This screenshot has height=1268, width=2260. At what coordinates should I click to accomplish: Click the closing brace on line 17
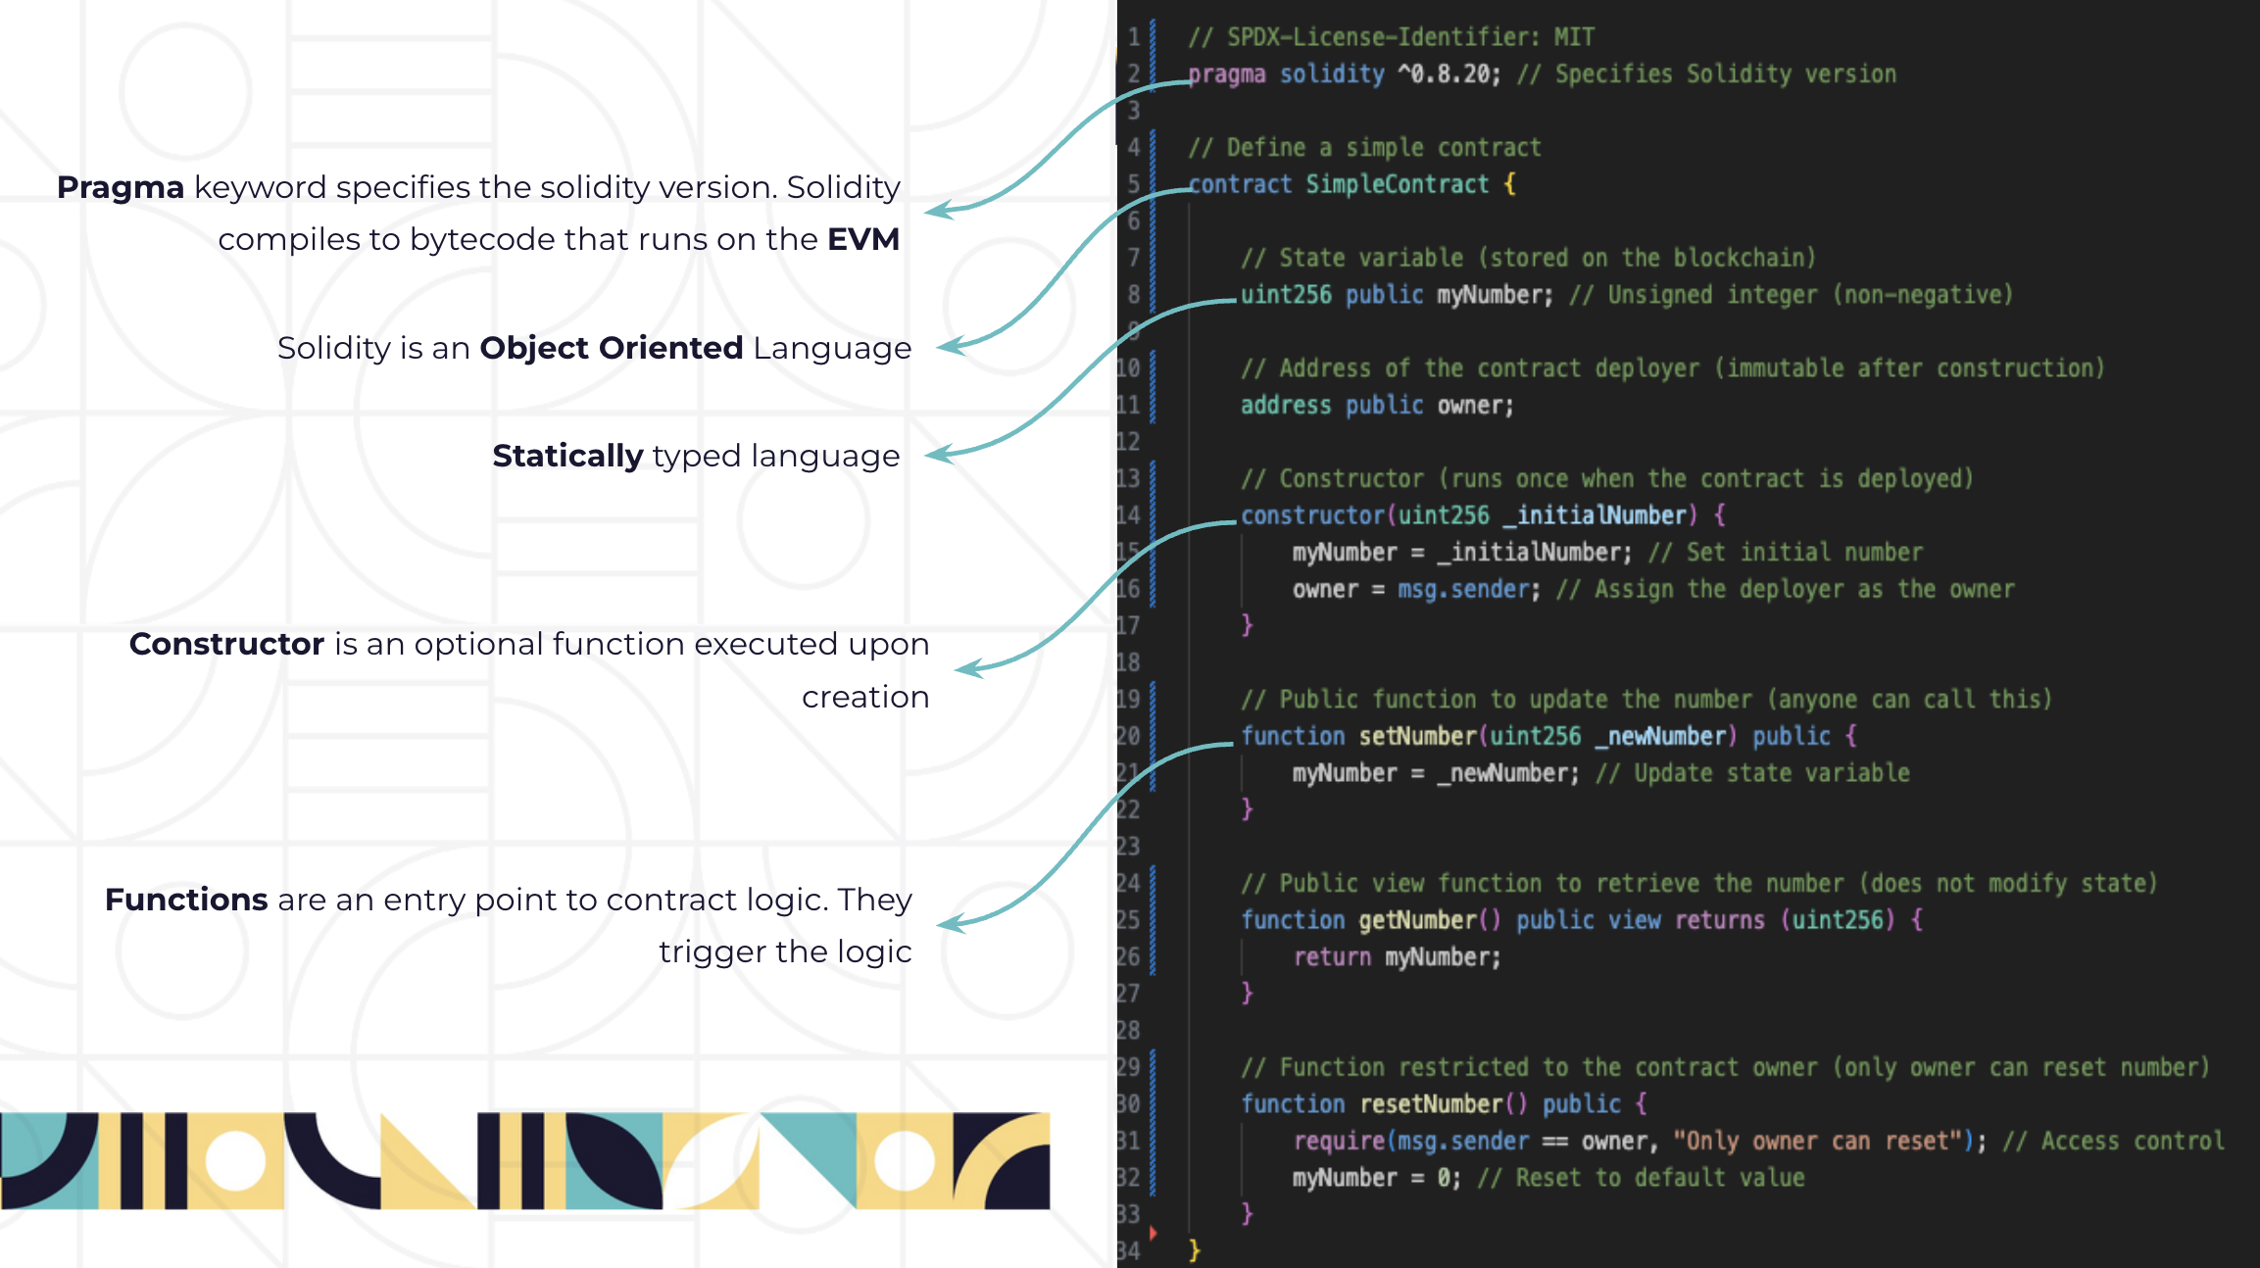tap(1247, 625)
